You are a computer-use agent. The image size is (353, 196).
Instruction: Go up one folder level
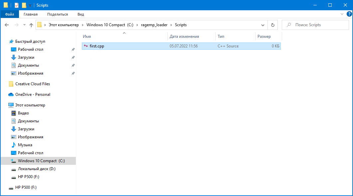(31, 25)
